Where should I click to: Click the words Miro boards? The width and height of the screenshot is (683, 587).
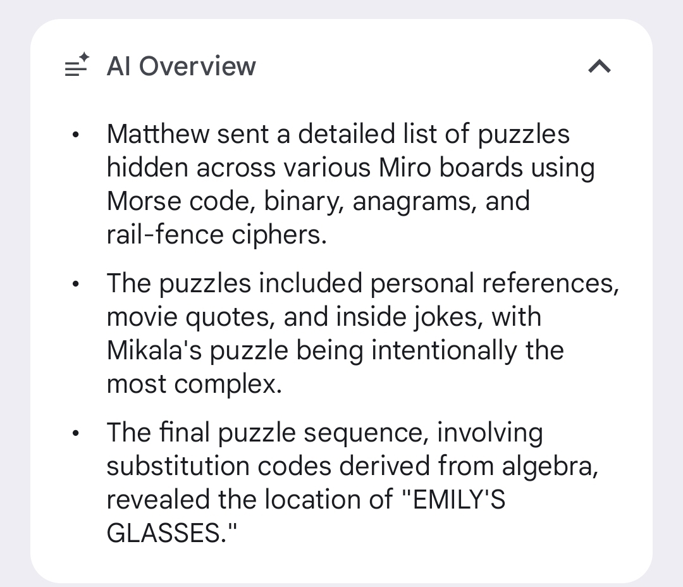[x=451, y=168]
